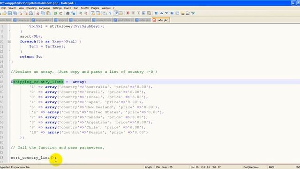Click the 'Ln : 18' status bar entry
This screenshot has height=169, width=300.
(195, 167)
